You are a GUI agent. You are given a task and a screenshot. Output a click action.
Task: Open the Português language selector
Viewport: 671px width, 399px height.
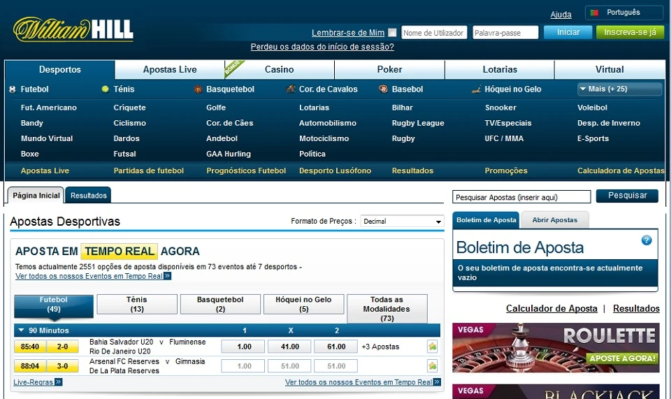point(623,13)
